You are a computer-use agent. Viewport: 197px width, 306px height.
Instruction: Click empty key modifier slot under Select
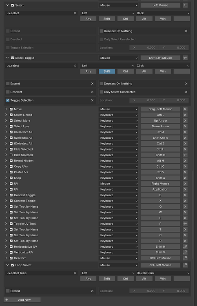[182, 19]
